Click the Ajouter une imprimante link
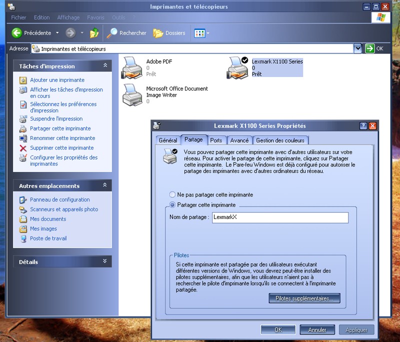This screenshot has height=342, width=400. [57, 80]
